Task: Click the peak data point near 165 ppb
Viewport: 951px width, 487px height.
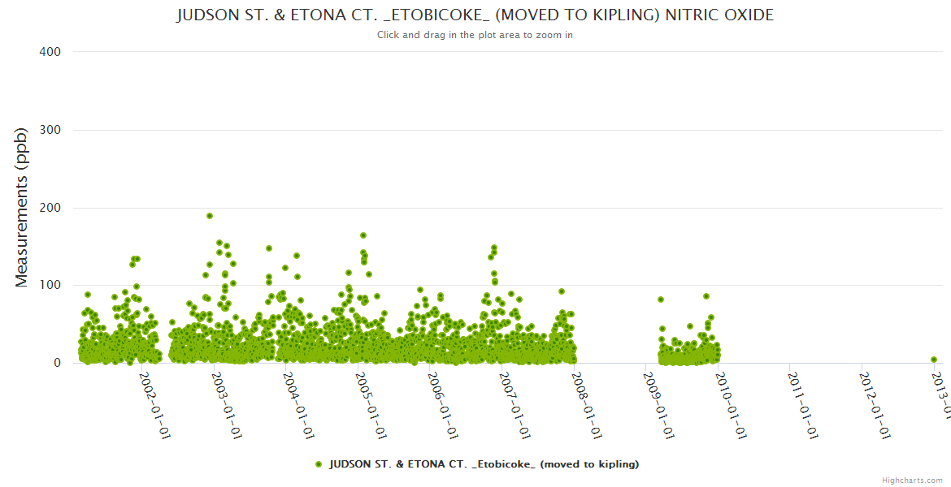Action: pyautogui.click(x=363, y=236)
